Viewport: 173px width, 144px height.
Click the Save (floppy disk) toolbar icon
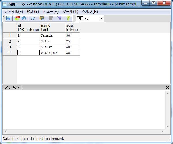(x=8, y=18)
